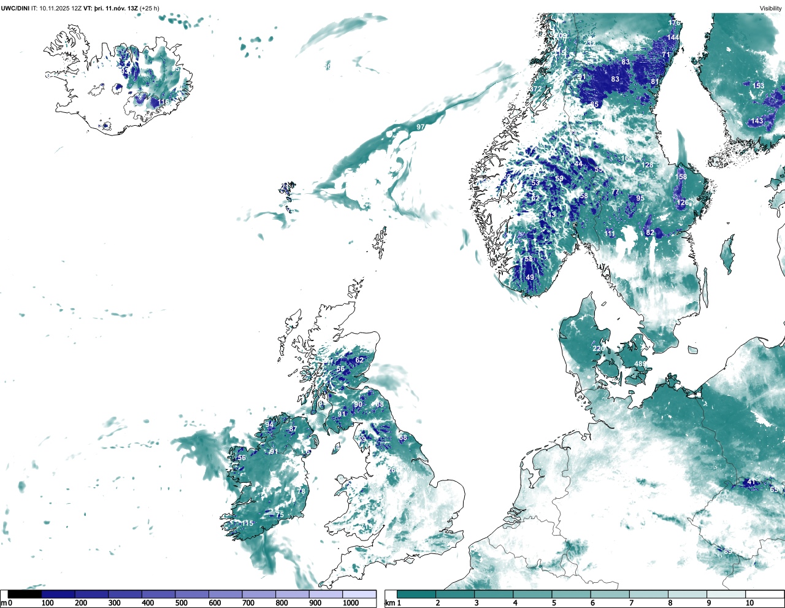Click the initial time '10.11.2025 12Z'
785x608 pixels.
tap(60, 9)
